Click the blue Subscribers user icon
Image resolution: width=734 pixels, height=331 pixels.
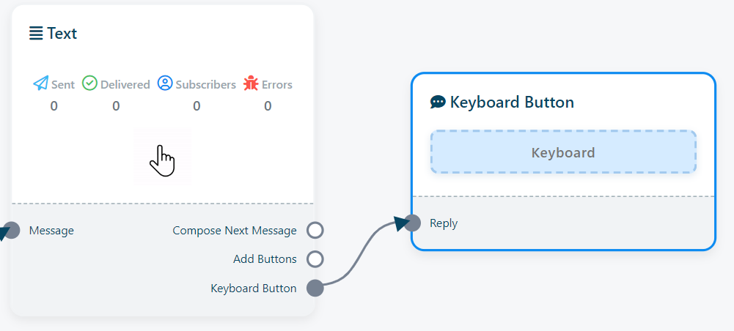point(165,83)
